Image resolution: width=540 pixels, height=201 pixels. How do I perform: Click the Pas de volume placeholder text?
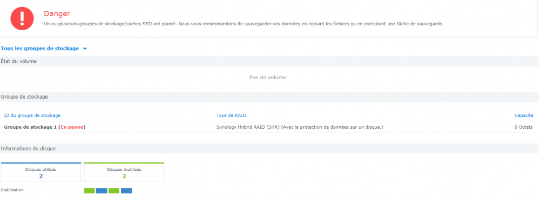coord(268,78)
